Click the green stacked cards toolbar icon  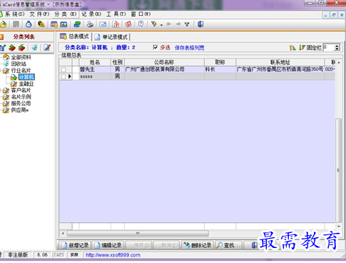[x=77, y=24]
